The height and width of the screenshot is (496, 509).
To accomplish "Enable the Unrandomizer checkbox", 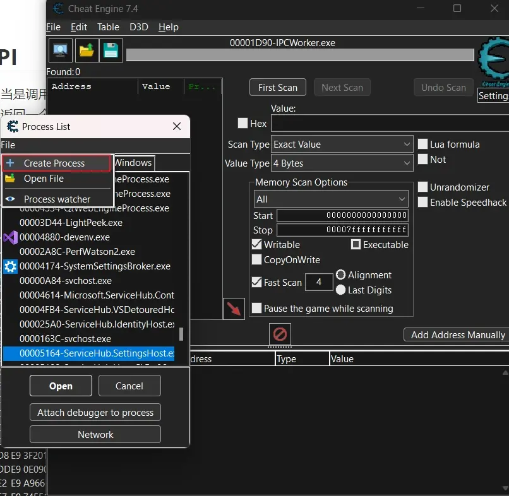I will coord(422,187).
